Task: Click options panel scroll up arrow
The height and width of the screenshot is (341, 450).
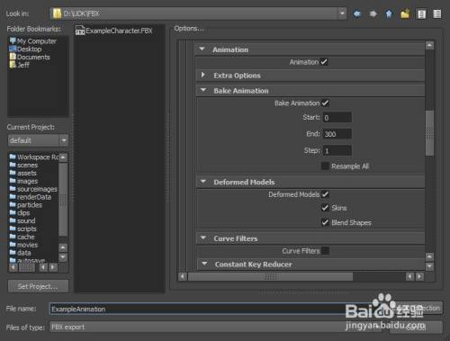Action: pyautogui.click(x=429, y=46)
